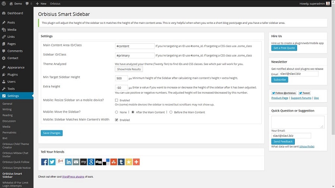This screenshot has height=188, width=335.
Task: Focus Main Content Area ID field
Action: (x=135, y=46)
